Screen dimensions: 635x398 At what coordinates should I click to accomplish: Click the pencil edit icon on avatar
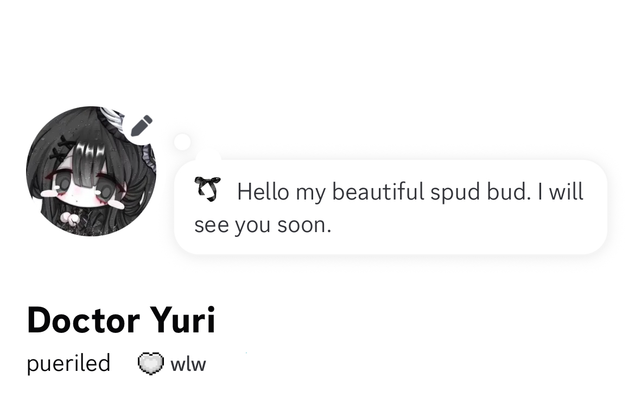(x=141, y=126)
